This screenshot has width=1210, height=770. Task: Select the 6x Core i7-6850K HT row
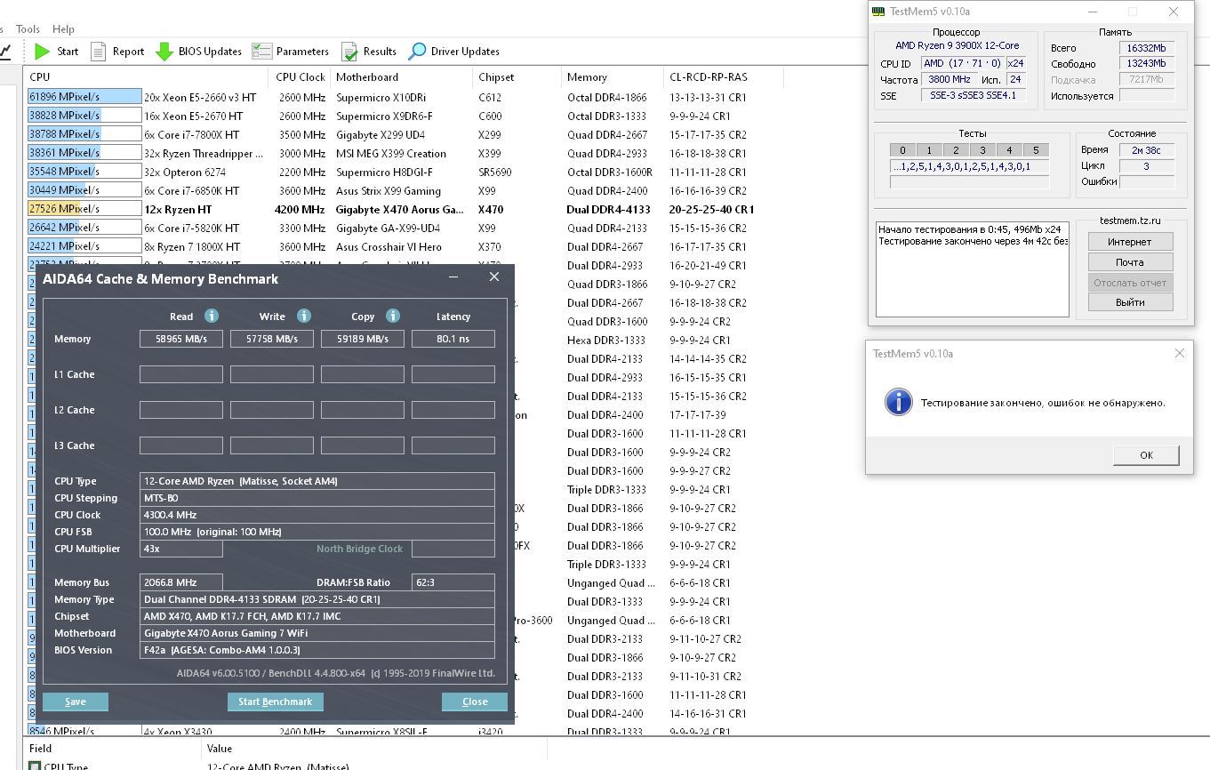point(405,190)
